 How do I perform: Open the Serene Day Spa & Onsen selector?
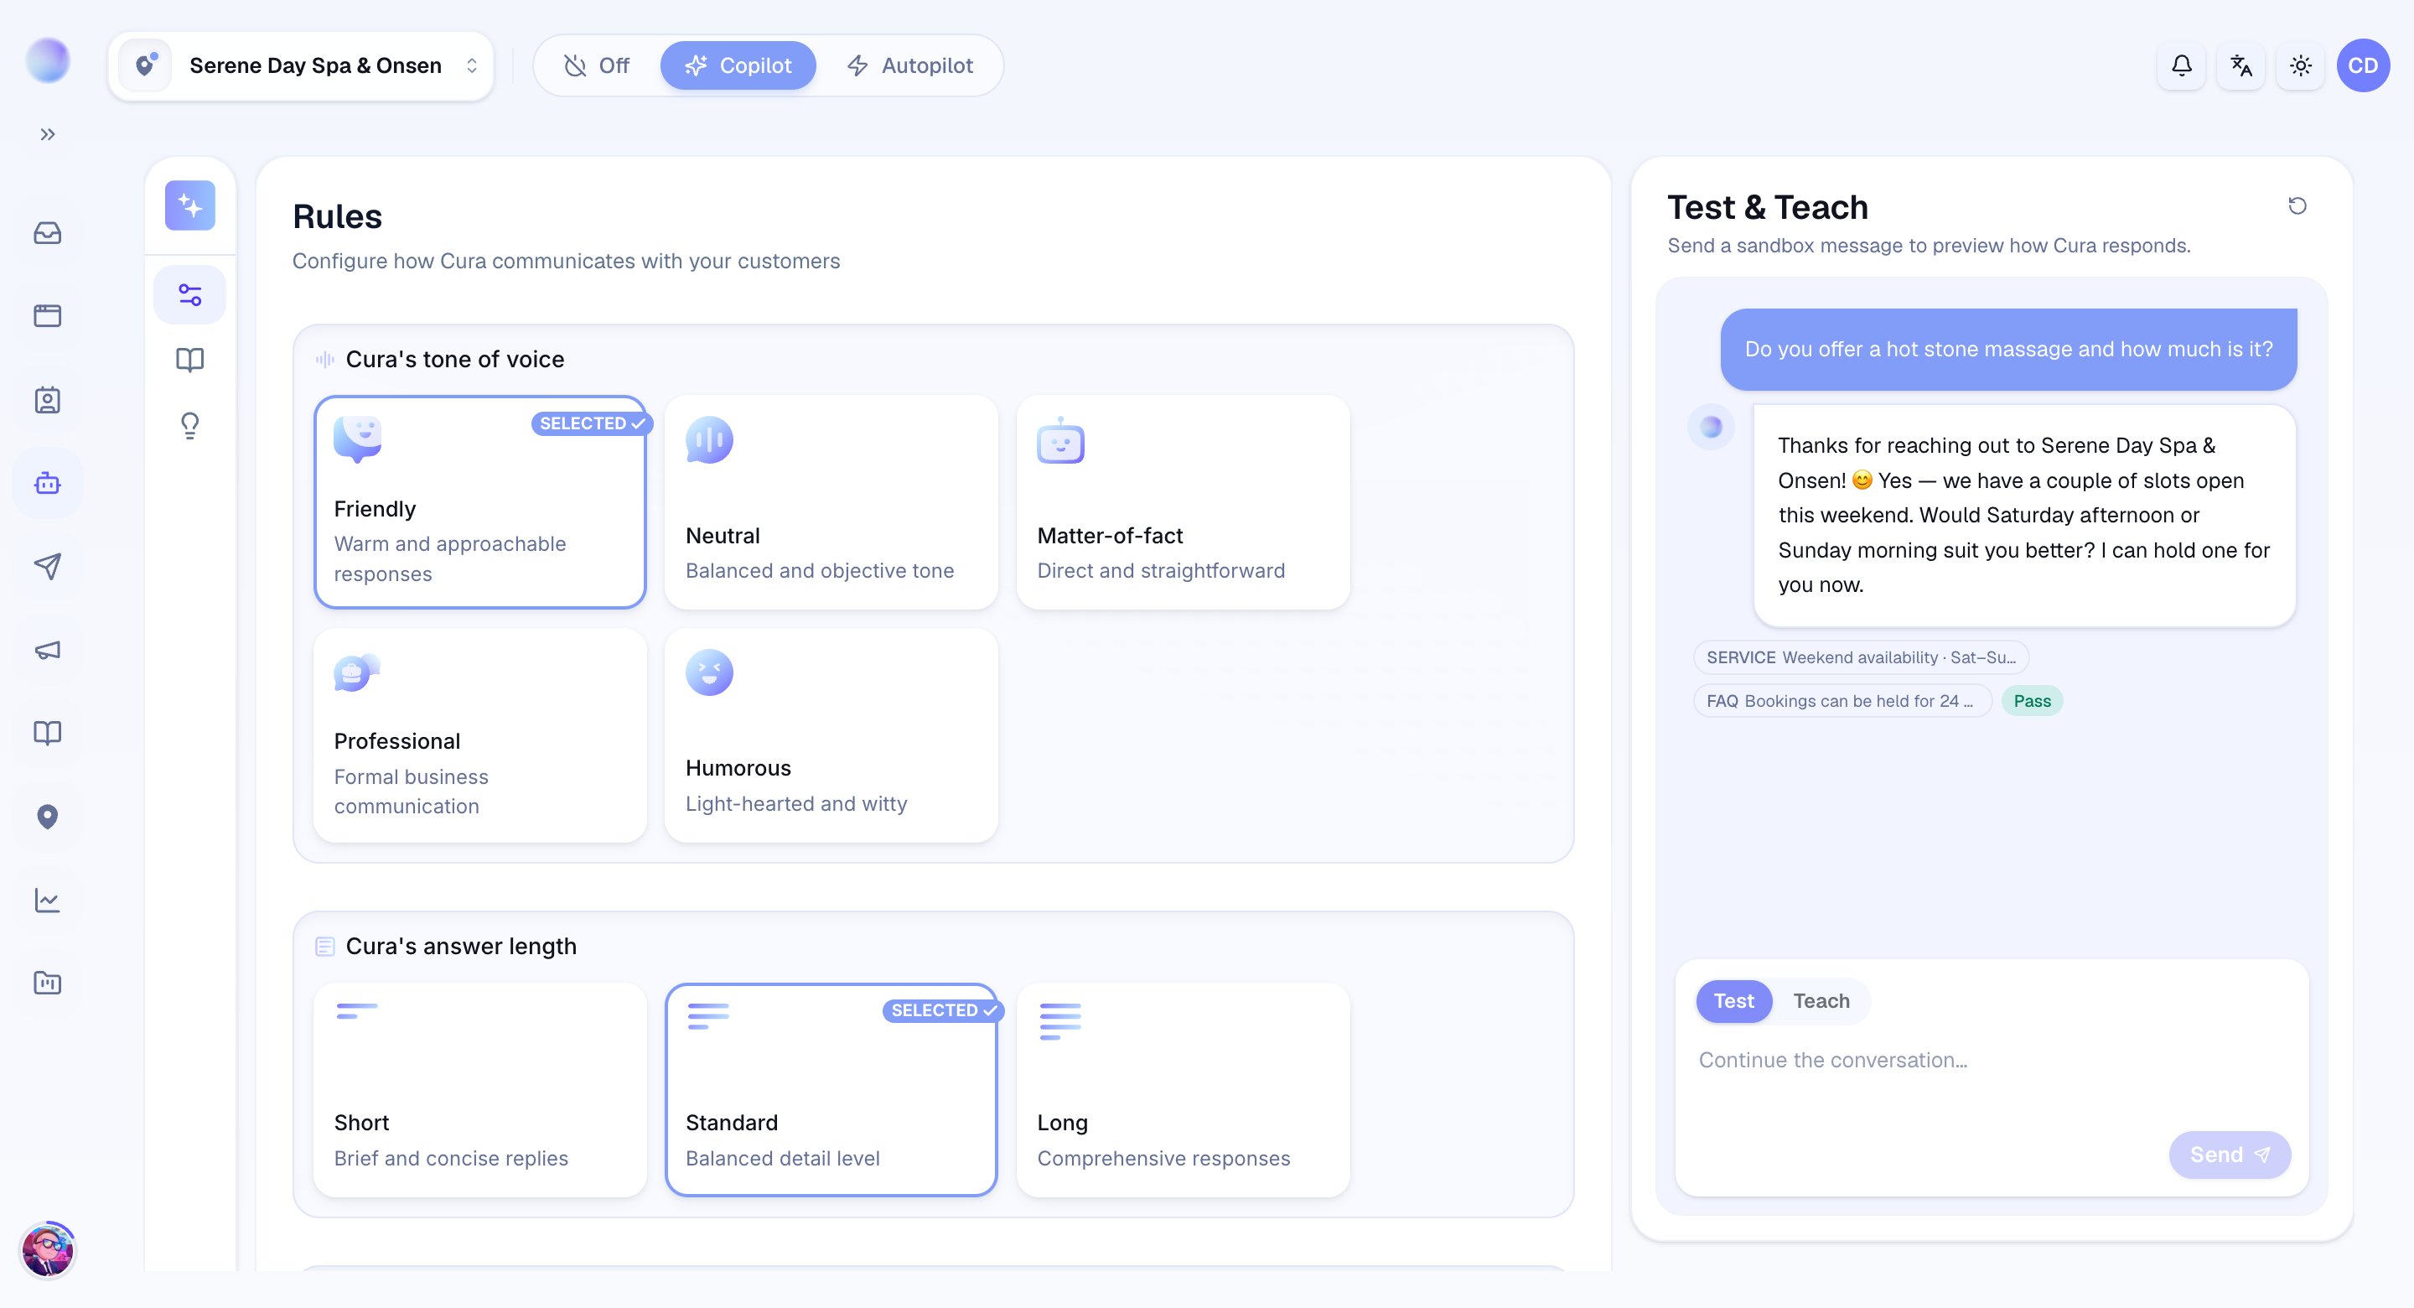(301, 65)
